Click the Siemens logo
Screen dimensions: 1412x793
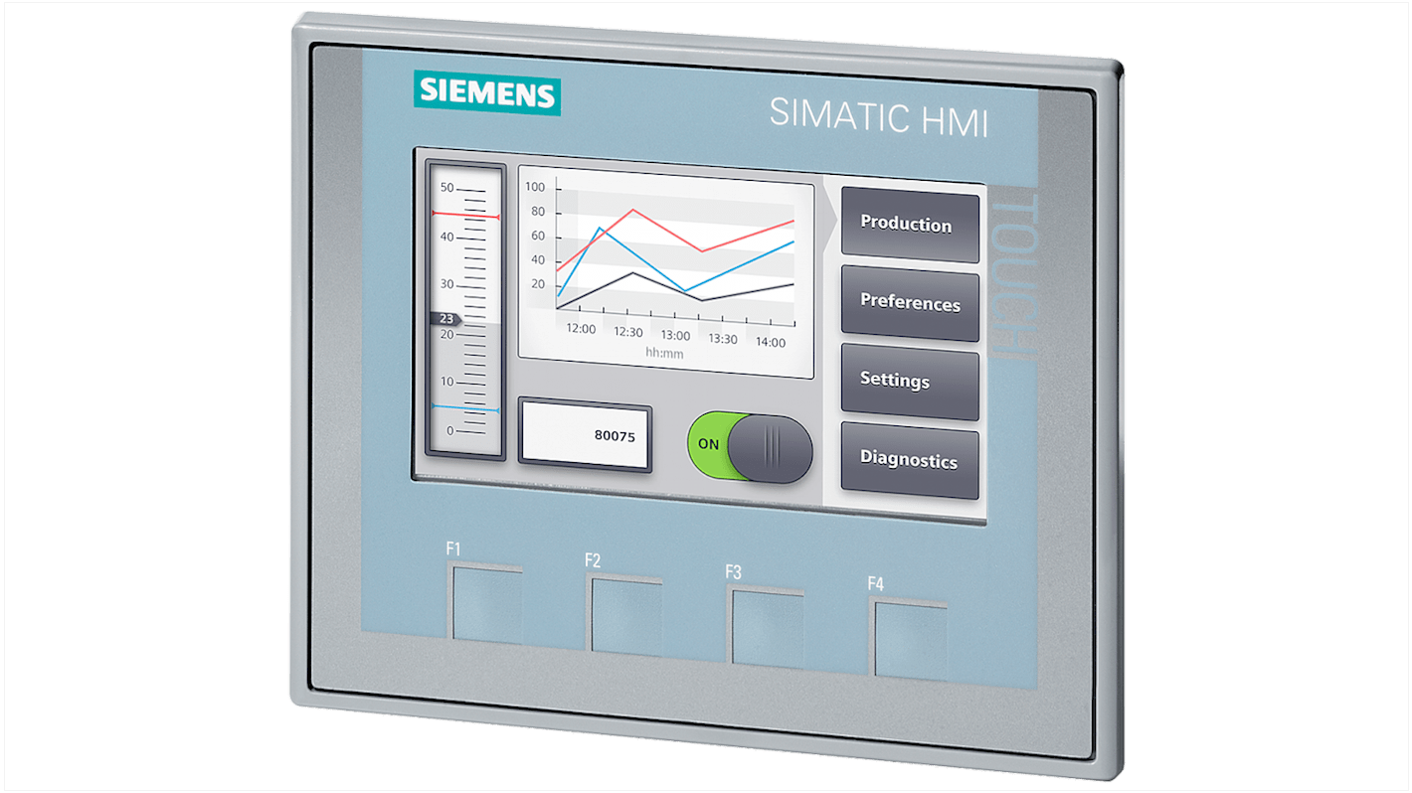[487, 94]
